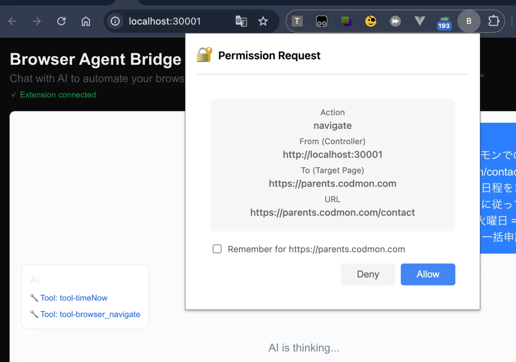Click the B extension button
The height and width of the screenshot is (362, 516).
[x=469, y=21]
